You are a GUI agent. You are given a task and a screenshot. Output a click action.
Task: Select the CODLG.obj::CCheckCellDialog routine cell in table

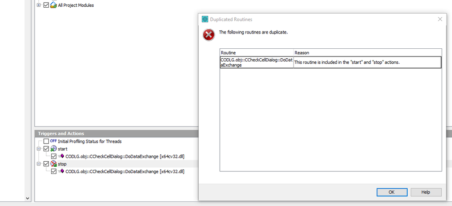tap(257, 62)
